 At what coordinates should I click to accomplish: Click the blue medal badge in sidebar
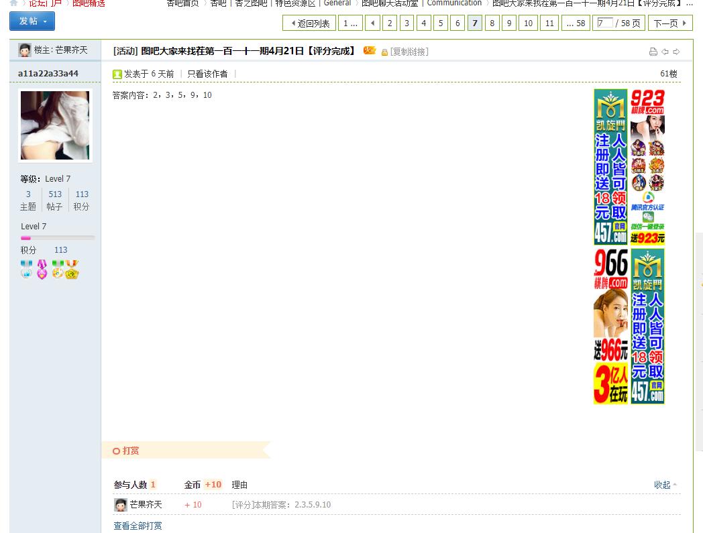coord(27,270)
